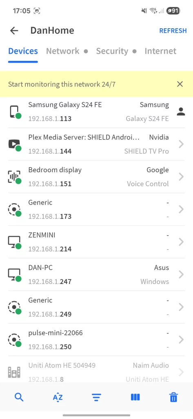Image resolution: width=193 pixels, height=419 pixels.
Task: Open the Uniti Atom HE 504949 device row
Action: click(x=96, y=372)
